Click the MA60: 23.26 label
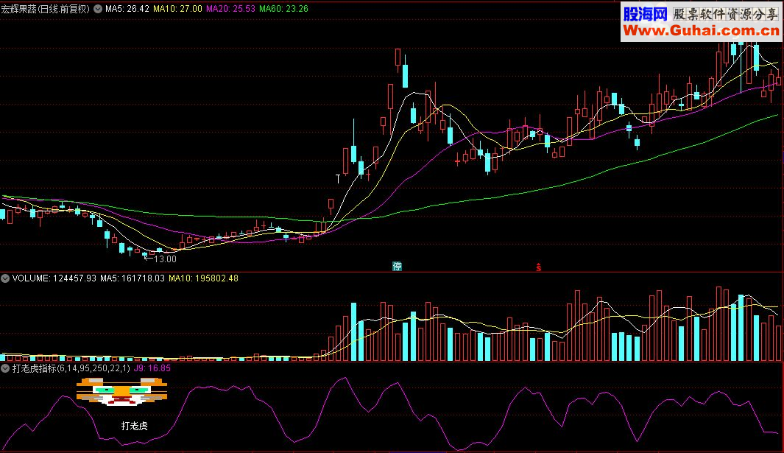Viewport: 784px width, 453px height. point(283,9)
